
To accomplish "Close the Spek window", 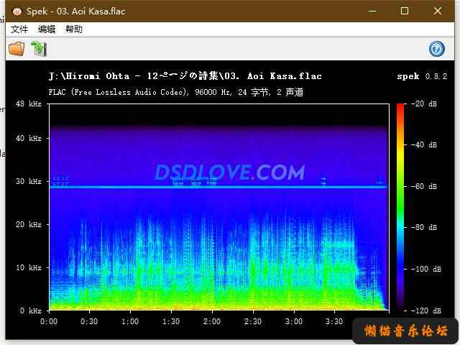I will tap(438, 11).
